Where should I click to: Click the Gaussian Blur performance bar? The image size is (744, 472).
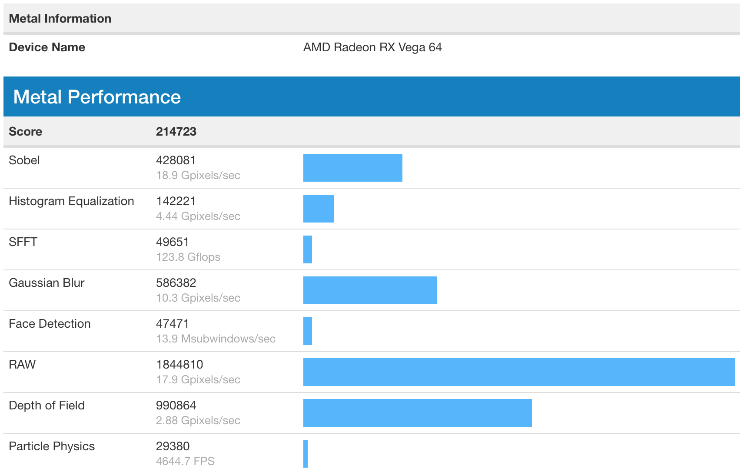(x=370, y=290)
